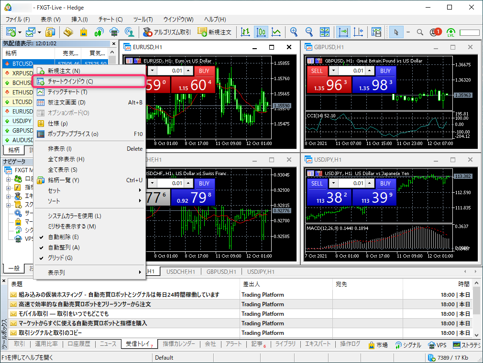Toggle chart shift icon
This screenshot has width=483, height=363.
(x=358, y=32)
